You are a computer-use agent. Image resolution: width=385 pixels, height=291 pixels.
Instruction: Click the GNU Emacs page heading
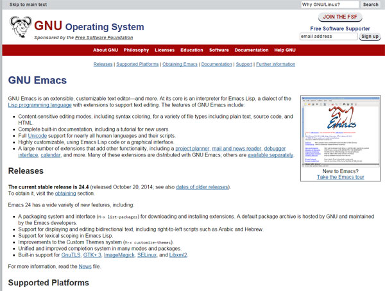pos(37,80)
